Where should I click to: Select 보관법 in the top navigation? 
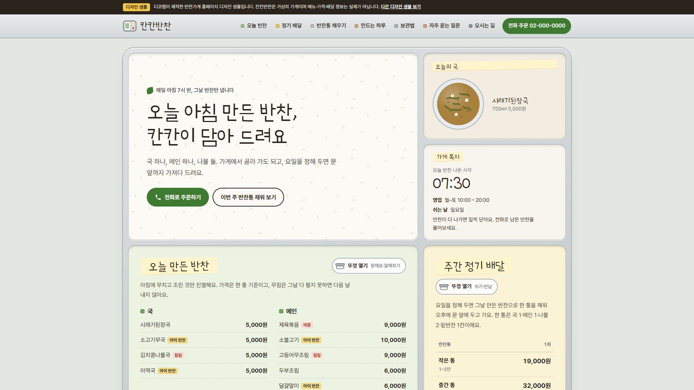pyautogui.click(x=404, y=26)
